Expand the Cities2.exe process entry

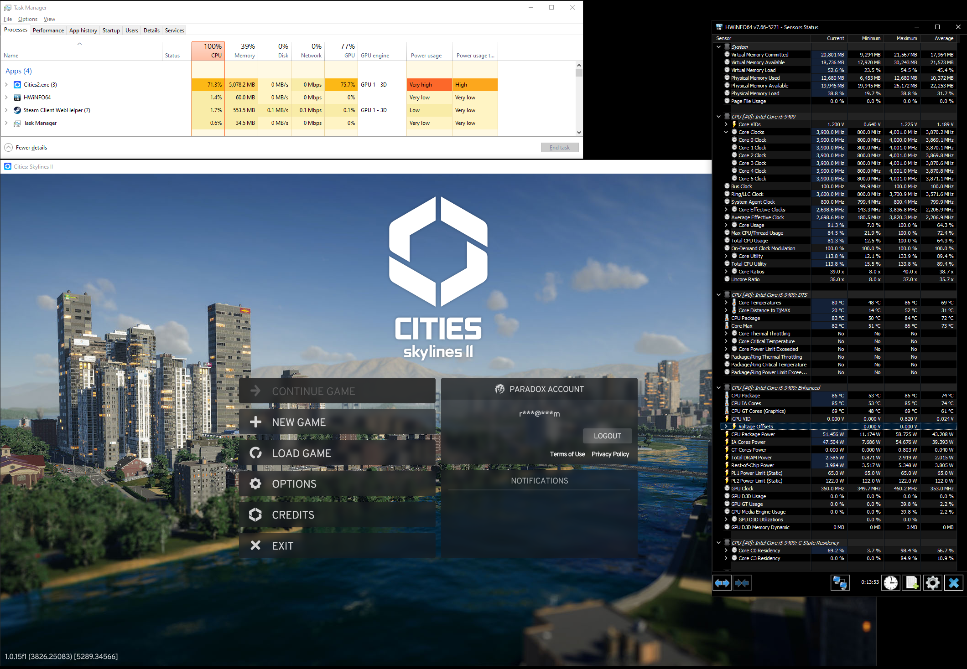(6, 84)
